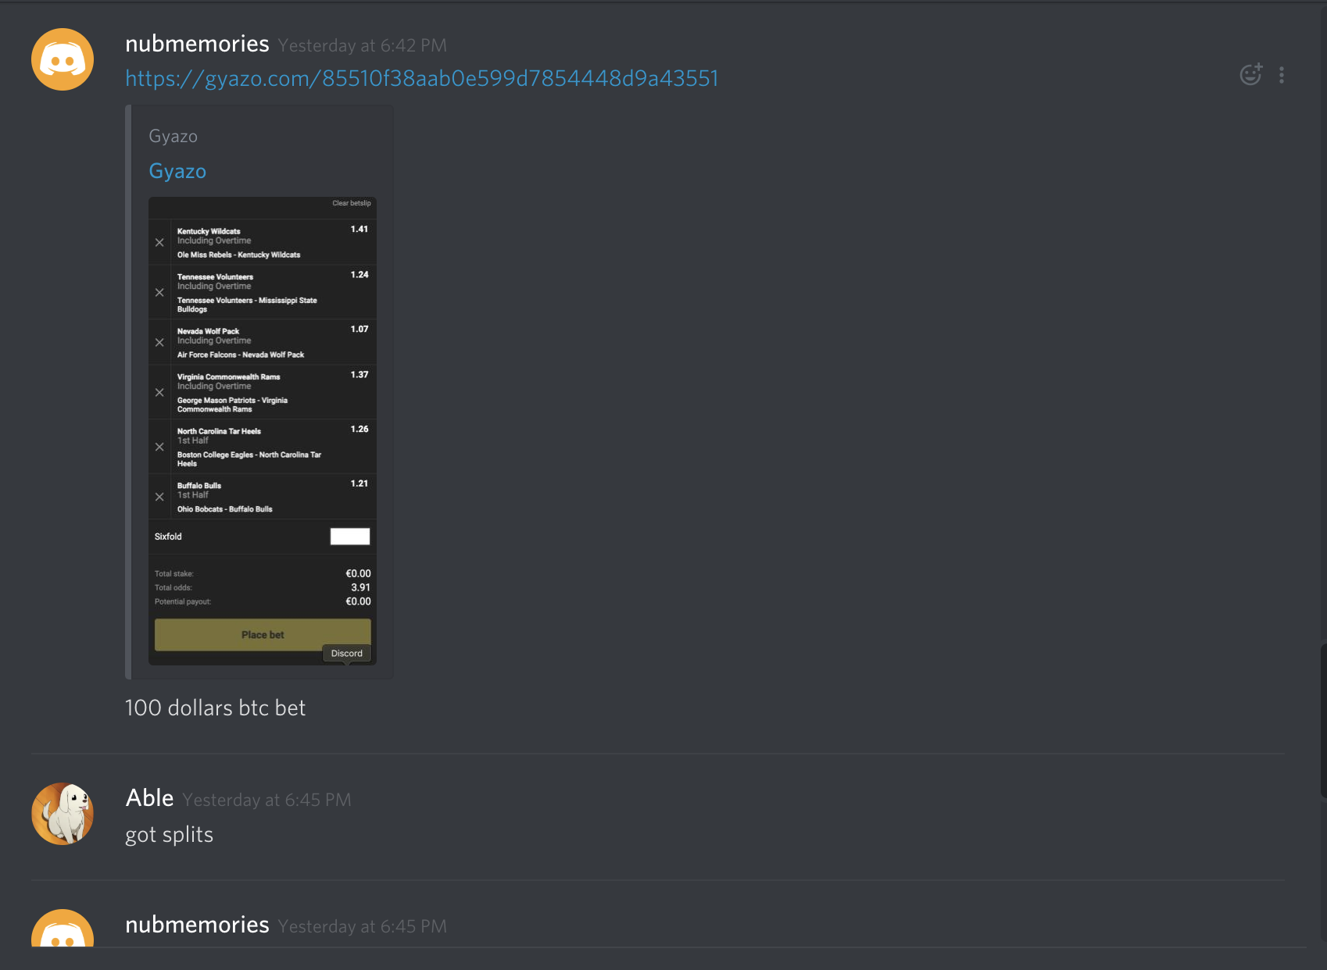Click the nubmemories username at top
This screenshot has height=970, width=1327.
click(197, 44)
